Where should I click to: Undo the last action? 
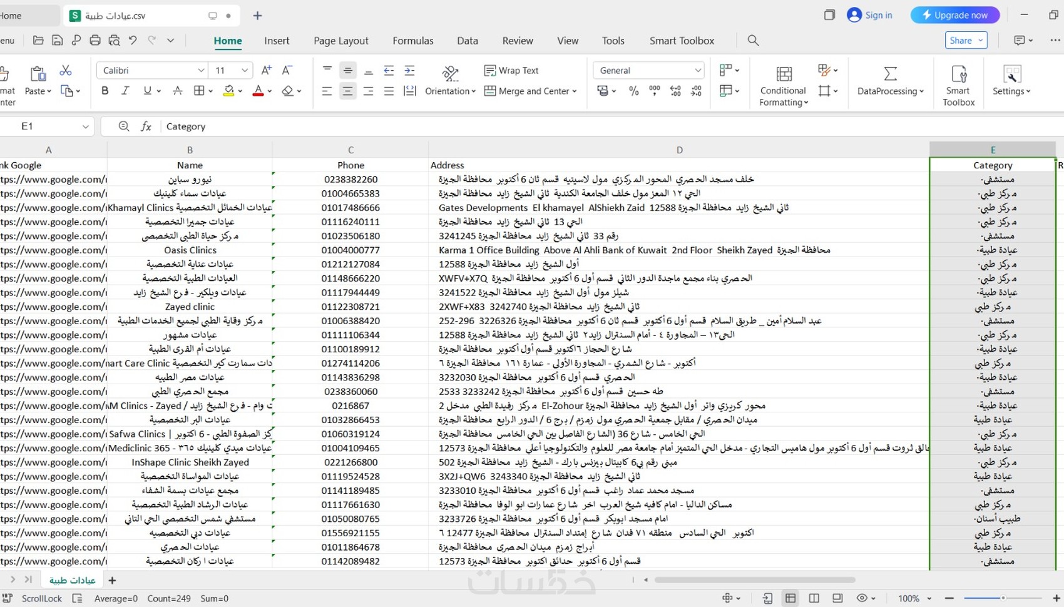click(133, 41)
